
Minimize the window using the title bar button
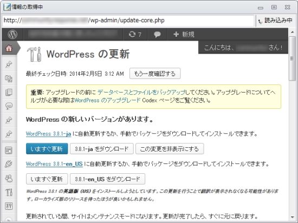261,8
